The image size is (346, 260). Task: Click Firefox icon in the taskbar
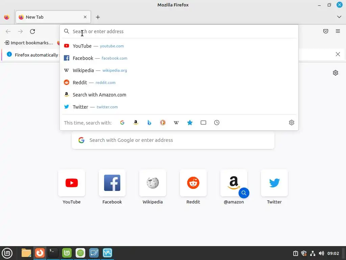click(40, 253)
